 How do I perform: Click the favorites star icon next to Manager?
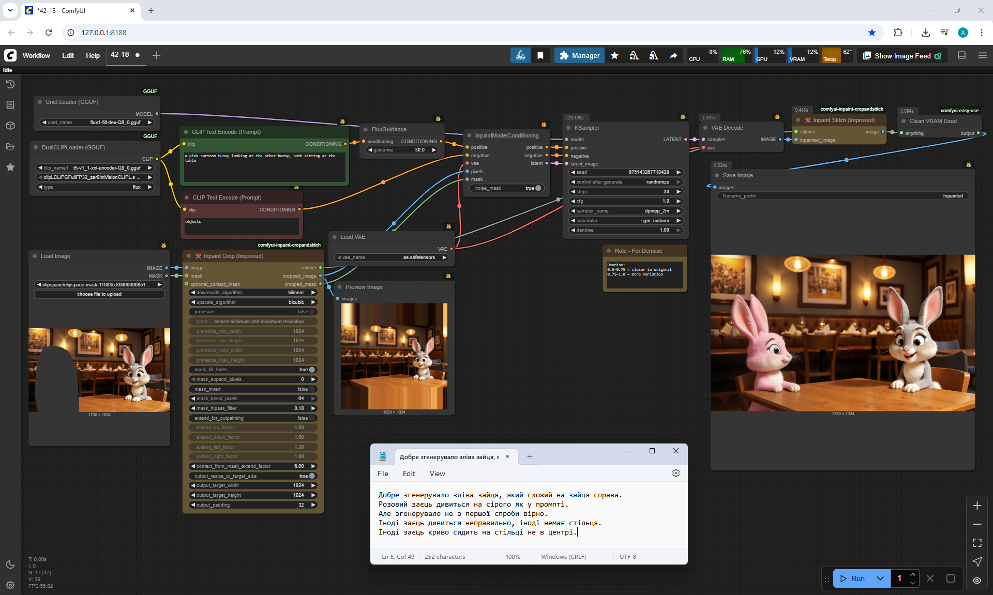pos(614,56)
